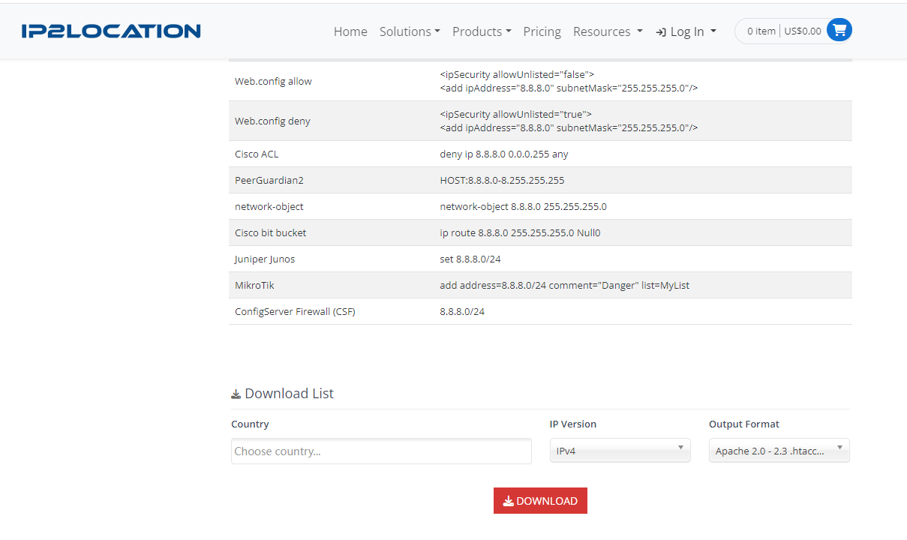The width and height of the screenshot is (907, 540).
Task: Select the Web.config allow row label
Action: click(x=273, y=82)
